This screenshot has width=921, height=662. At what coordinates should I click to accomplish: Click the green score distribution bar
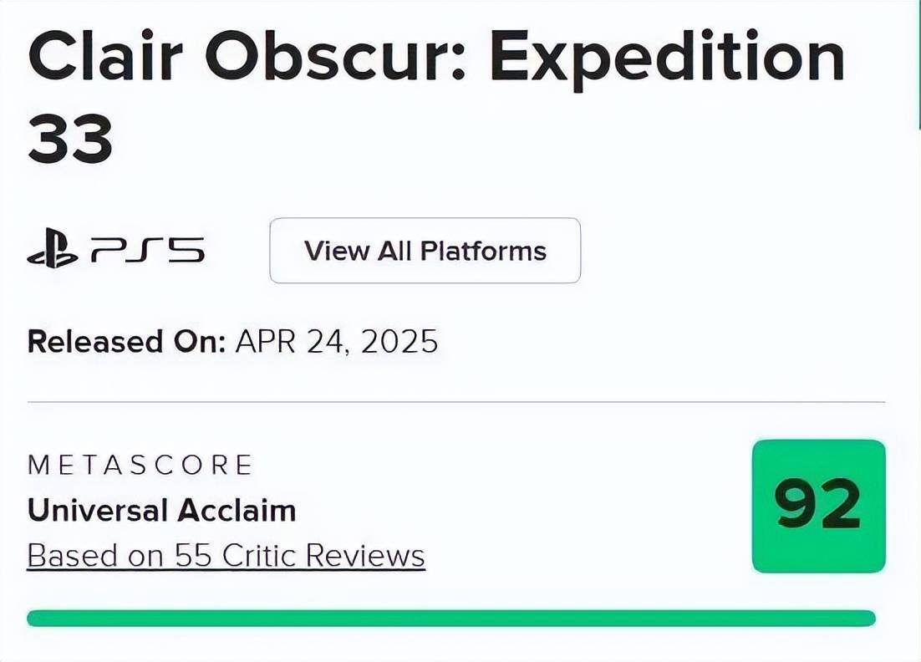pos(451,618)
